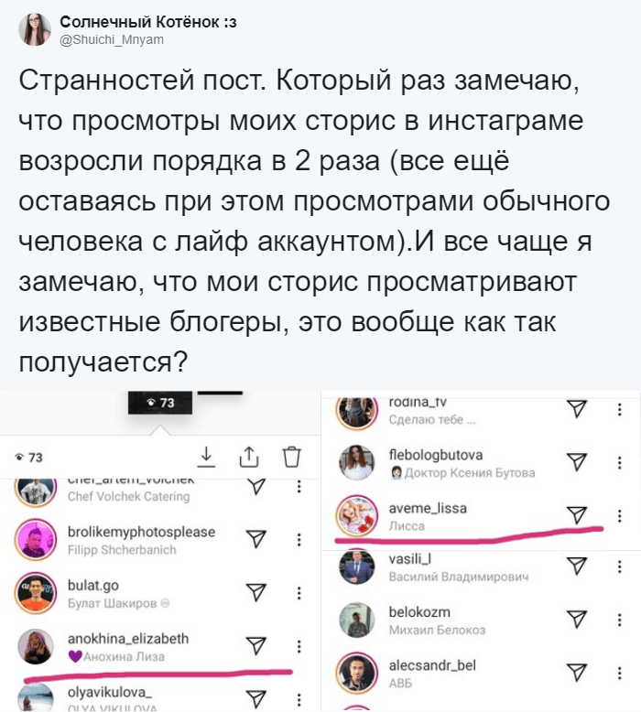This screenshot has height=712, width=641.
Task: Show the 73 viewers count with eye icon
Action: coord(28,458)
